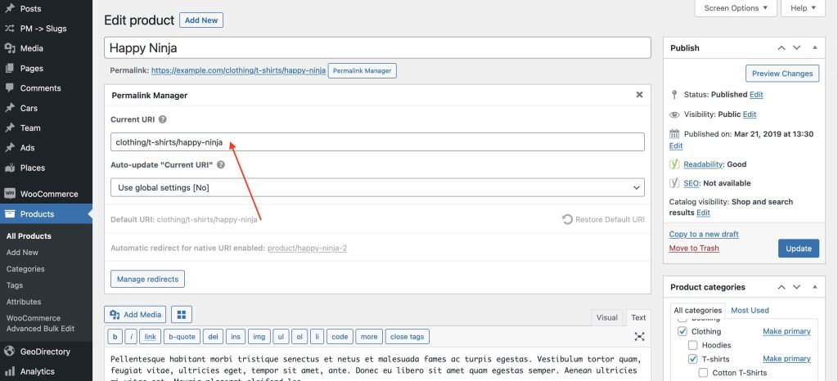Open the Auto-update Current URI dropdown
This screenshot has width=838, height=381.
pos(377,188)
